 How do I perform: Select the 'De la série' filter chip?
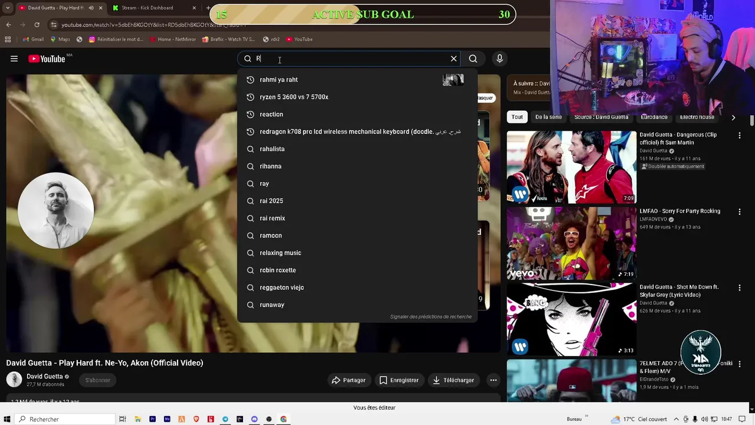point(549,117)
